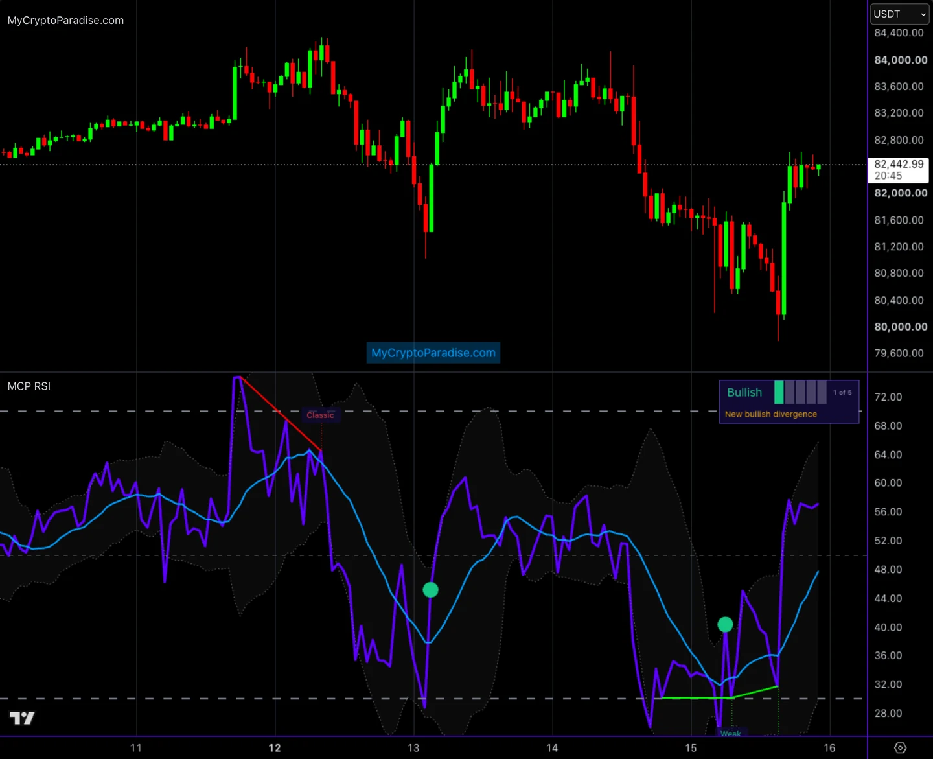Click the TradingView logo
Viewport: 933px width, 759px height.
pos(22,718)
